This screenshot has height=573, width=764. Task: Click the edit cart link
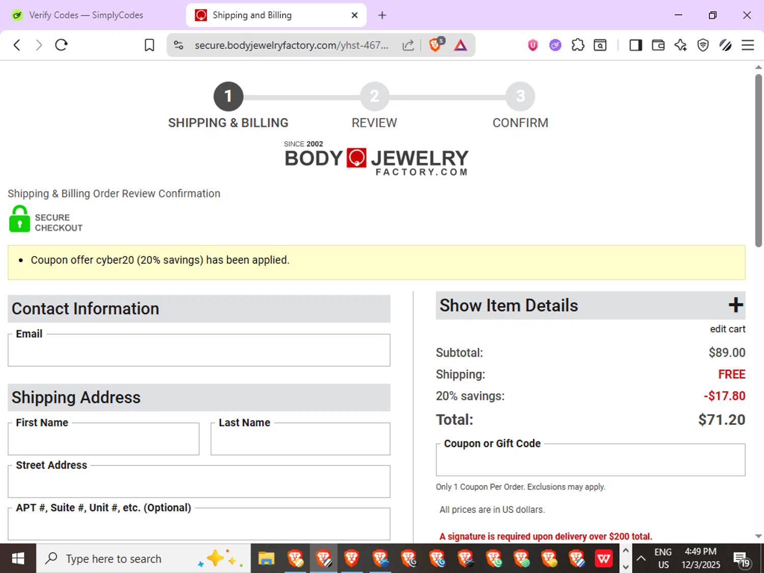(x=727, y=329)
